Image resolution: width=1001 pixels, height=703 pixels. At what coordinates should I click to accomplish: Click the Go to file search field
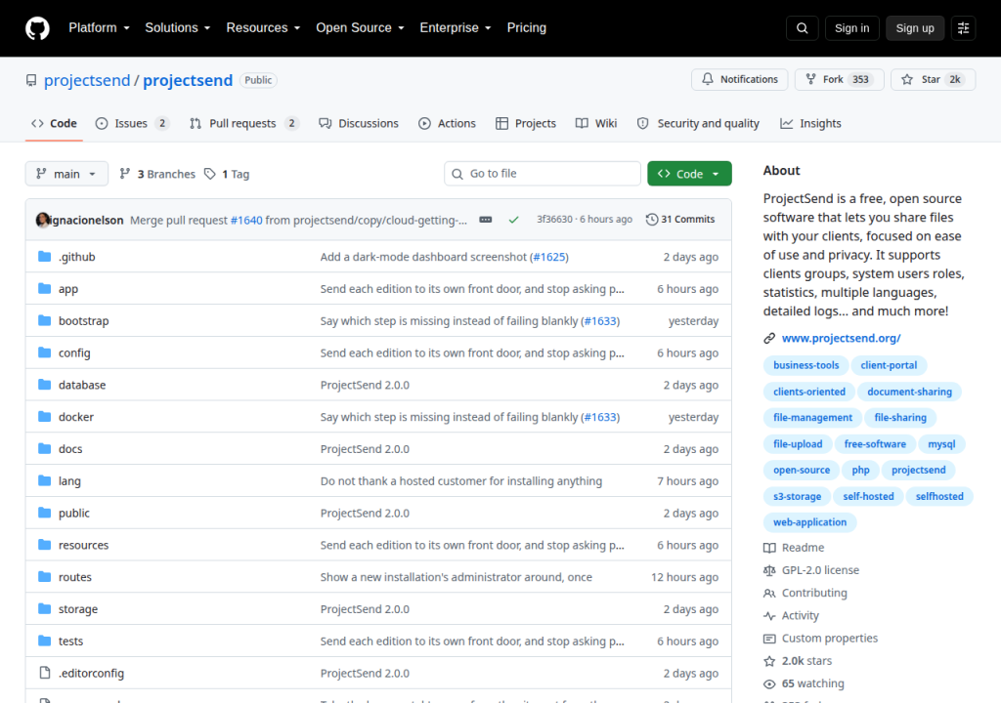pyautogui.click(x=542, y=174)
